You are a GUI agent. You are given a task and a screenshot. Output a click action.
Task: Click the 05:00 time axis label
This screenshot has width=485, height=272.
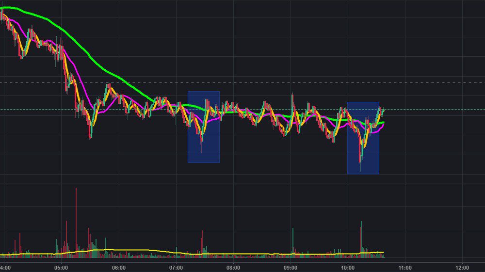[x=61, y=267]
